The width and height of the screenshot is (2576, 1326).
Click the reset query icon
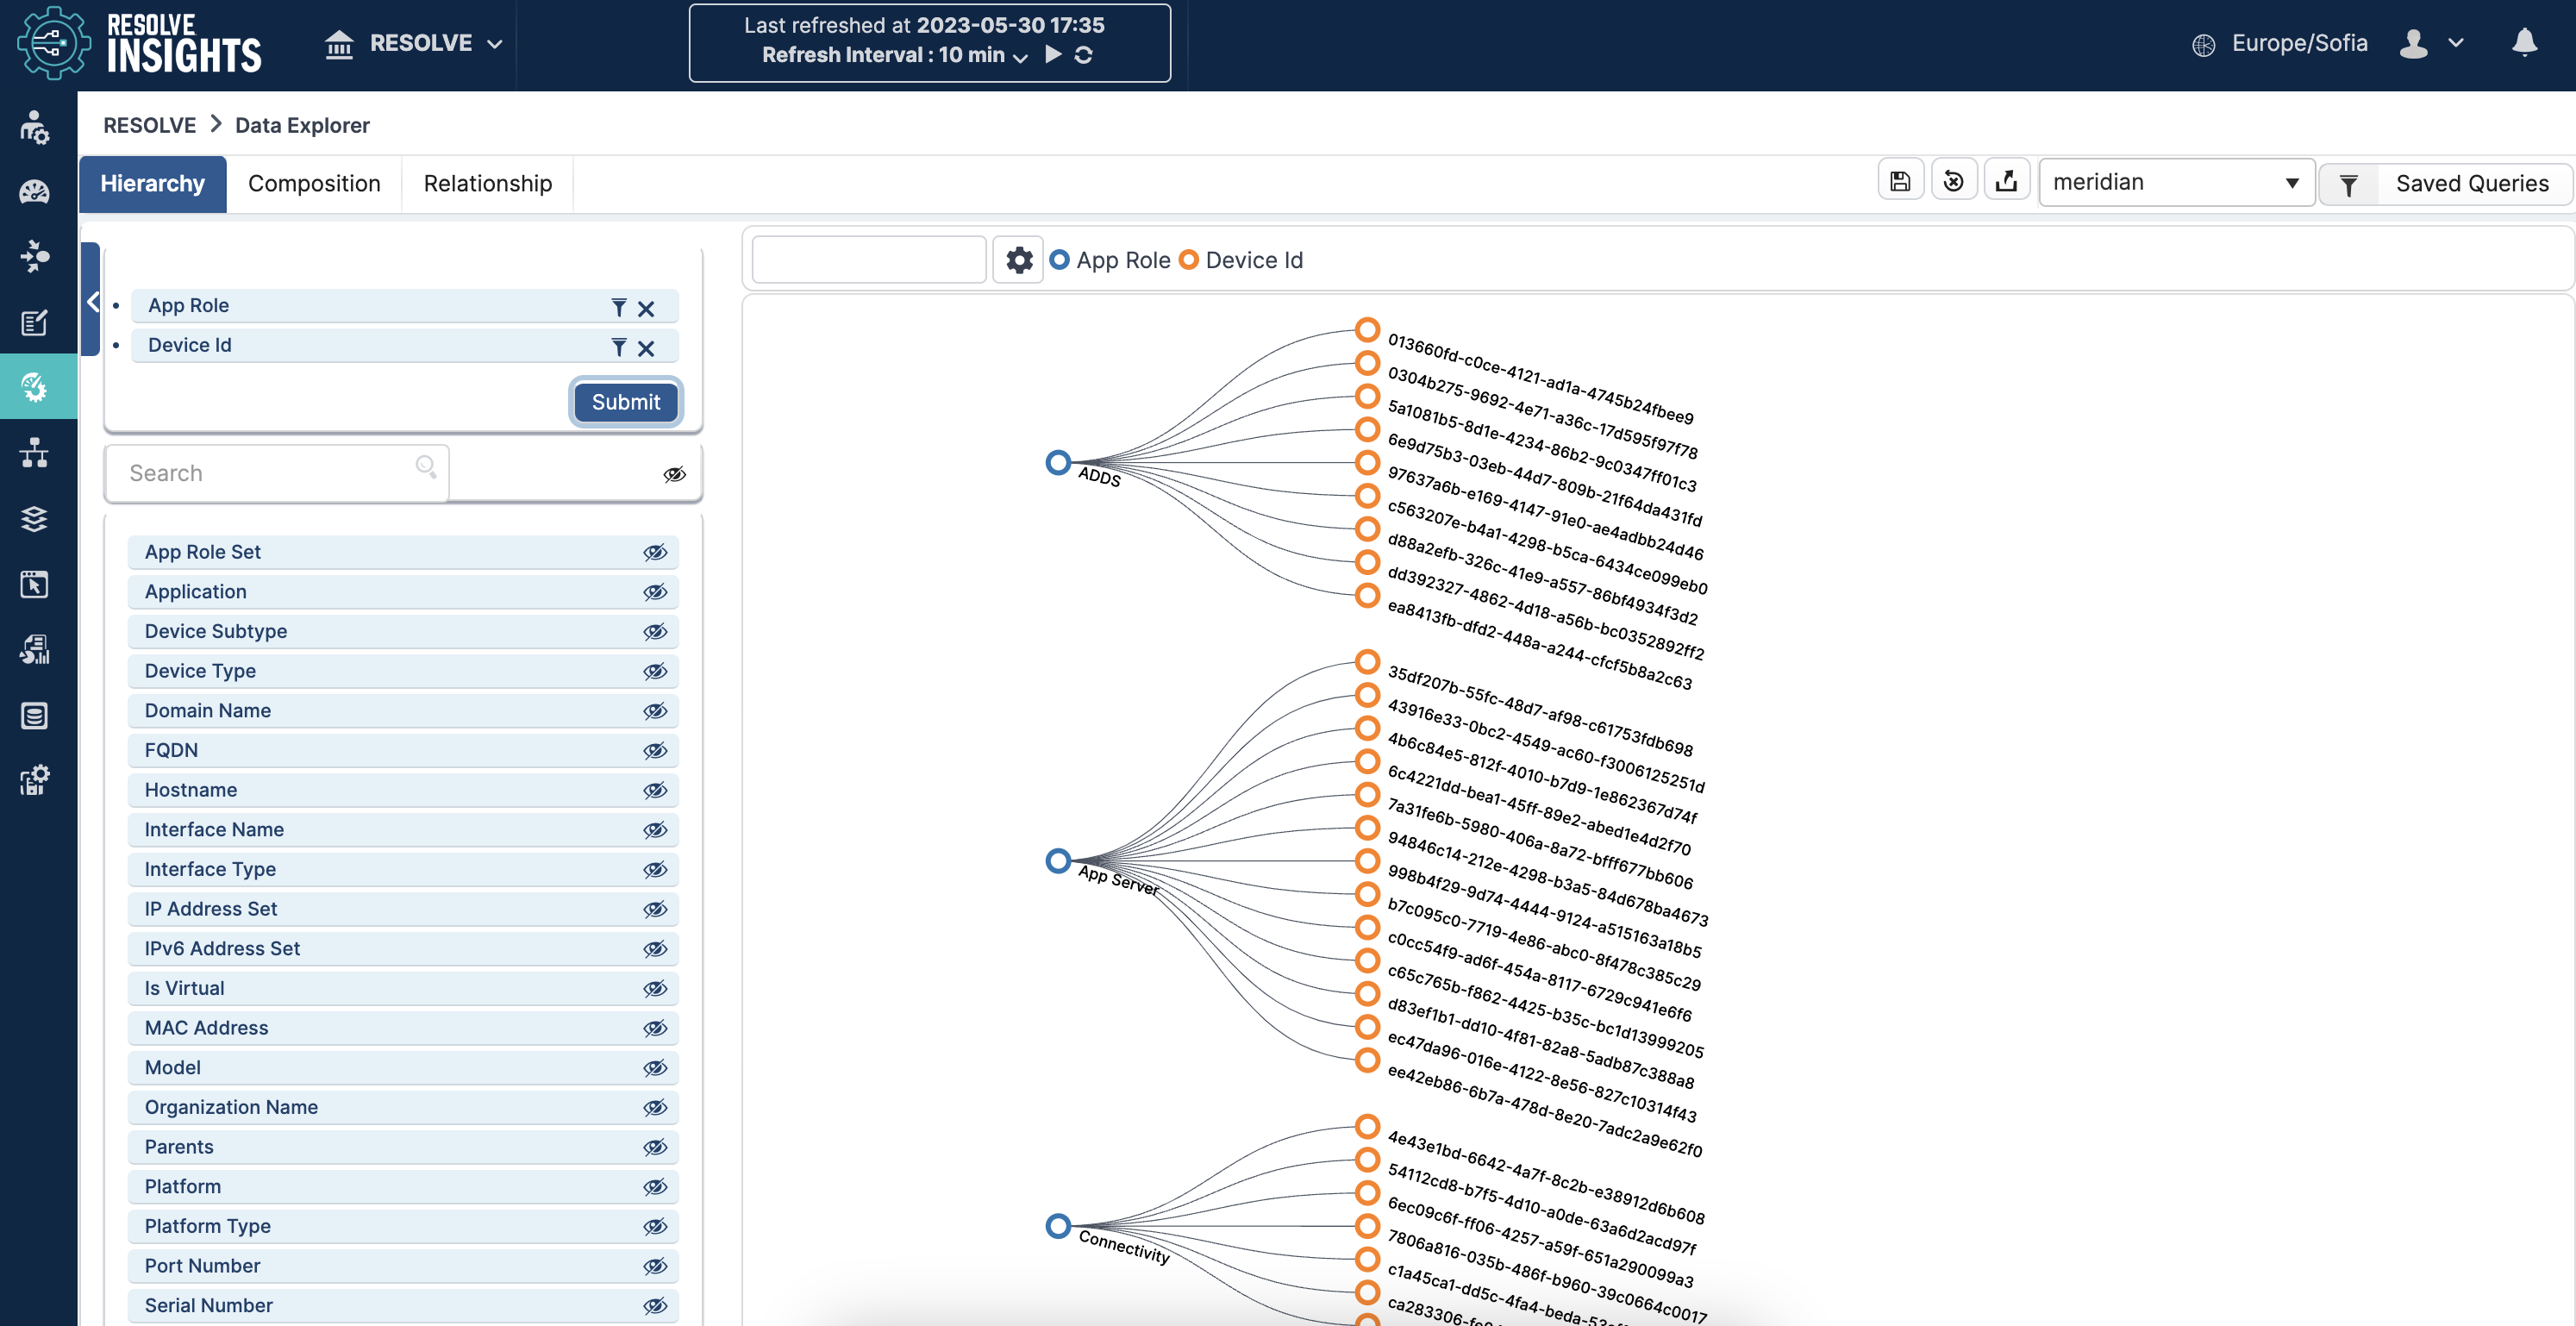[1953, 182]
